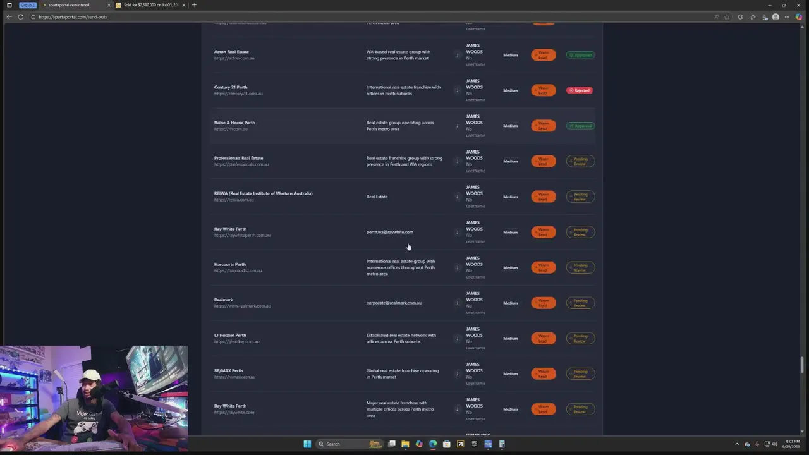The image size is (809, 455).
Task: Open File Explorer from the taskbar
Action: (405, 444)
